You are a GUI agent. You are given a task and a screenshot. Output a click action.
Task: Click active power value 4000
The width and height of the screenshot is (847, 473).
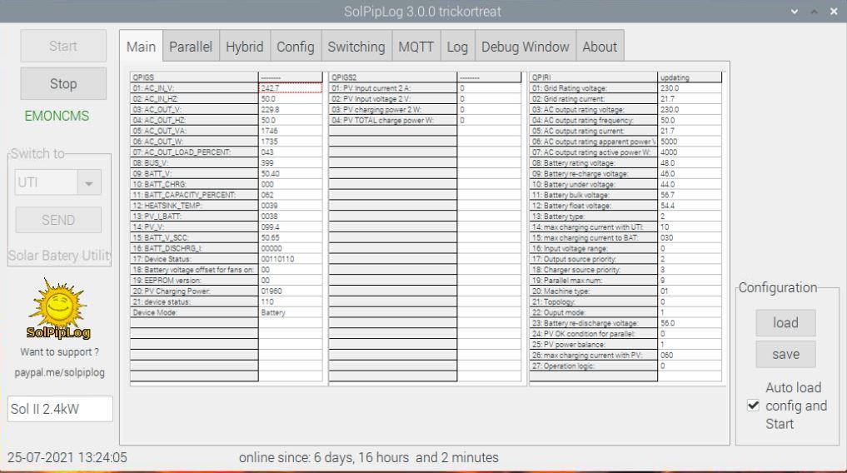click(x=690, y=152)
